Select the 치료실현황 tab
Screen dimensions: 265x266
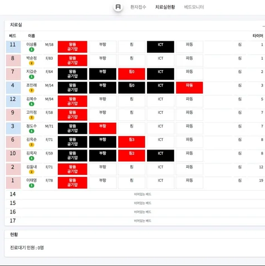(x=165, y=7)
